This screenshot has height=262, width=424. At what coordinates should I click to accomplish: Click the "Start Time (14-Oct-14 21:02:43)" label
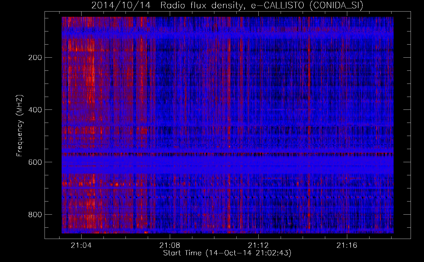227,253
